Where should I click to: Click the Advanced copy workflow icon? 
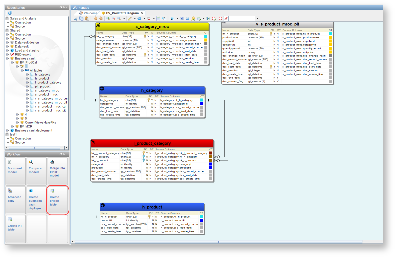tap(10, 190)
